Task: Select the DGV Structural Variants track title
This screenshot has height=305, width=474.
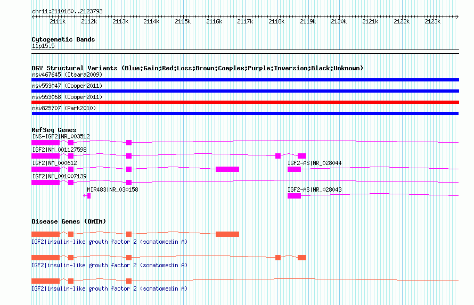Action: (x=197, y=68)
